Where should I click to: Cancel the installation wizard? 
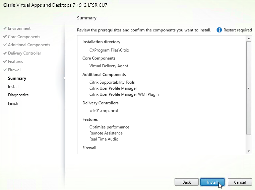pyautogui.click(x=240, y=182)
